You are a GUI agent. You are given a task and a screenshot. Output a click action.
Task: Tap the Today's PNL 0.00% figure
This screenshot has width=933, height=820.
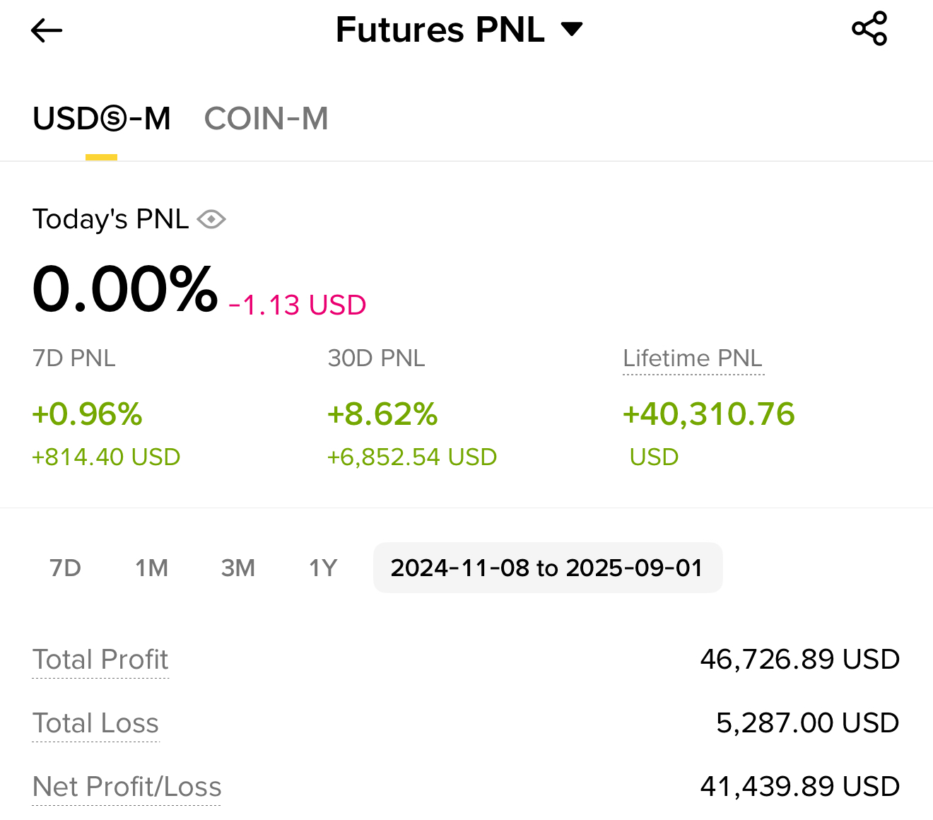click(x=125, y=288)
